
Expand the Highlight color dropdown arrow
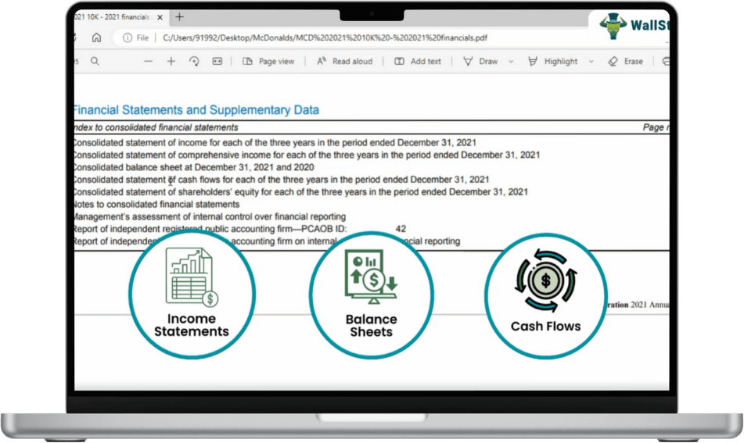pyautogui.click(x=591, y=61)
